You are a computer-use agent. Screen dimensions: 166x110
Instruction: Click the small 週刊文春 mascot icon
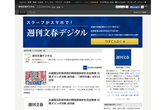click(x=27, y=58)
